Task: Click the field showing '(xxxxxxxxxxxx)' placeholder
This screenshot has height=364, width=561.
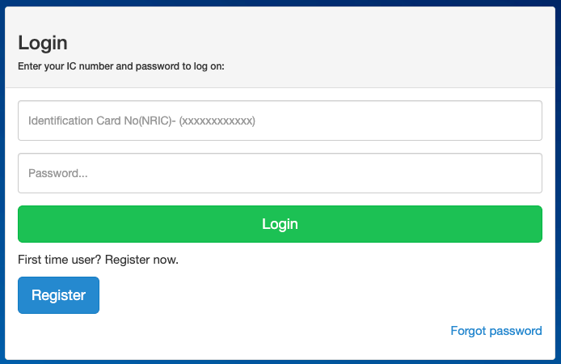Action: [280, 121]
